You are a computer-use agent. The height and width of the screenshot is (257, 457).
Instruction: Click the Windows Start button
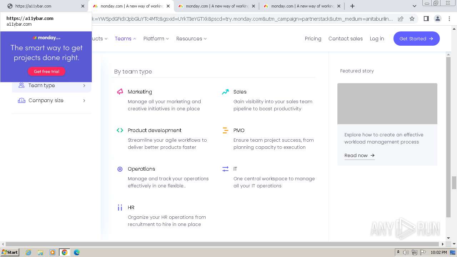[x=10, y=252]
